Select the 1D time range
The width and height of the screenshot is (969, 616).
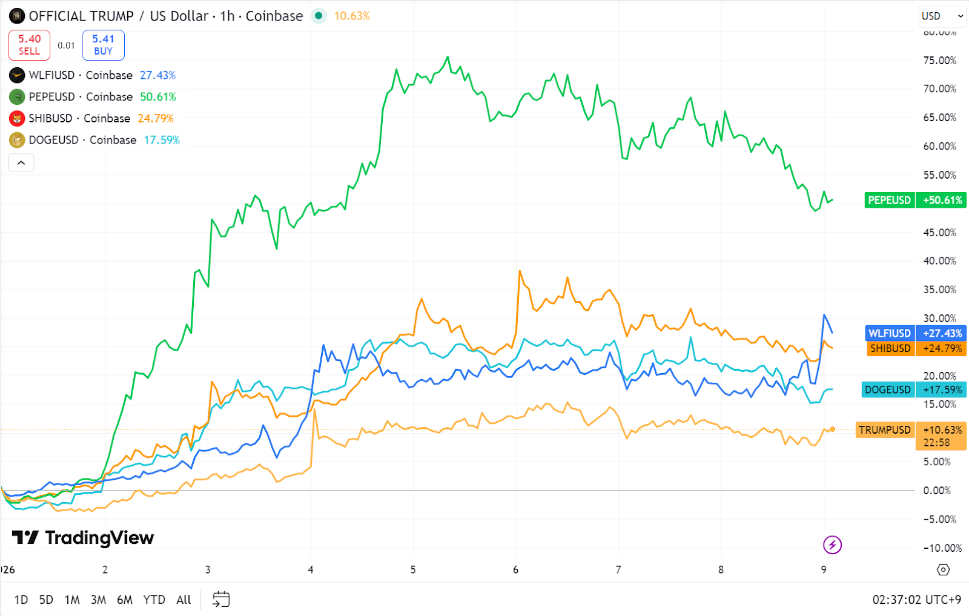21,600
